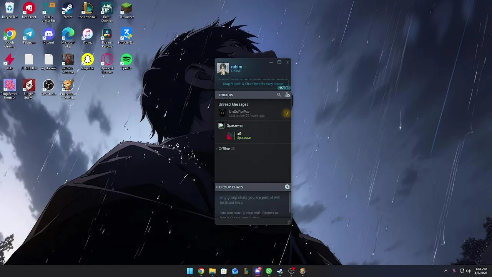Open chat with friend x9
This screenshot has height=277, width=492.
pyautogui.click(x=253, y=135)
